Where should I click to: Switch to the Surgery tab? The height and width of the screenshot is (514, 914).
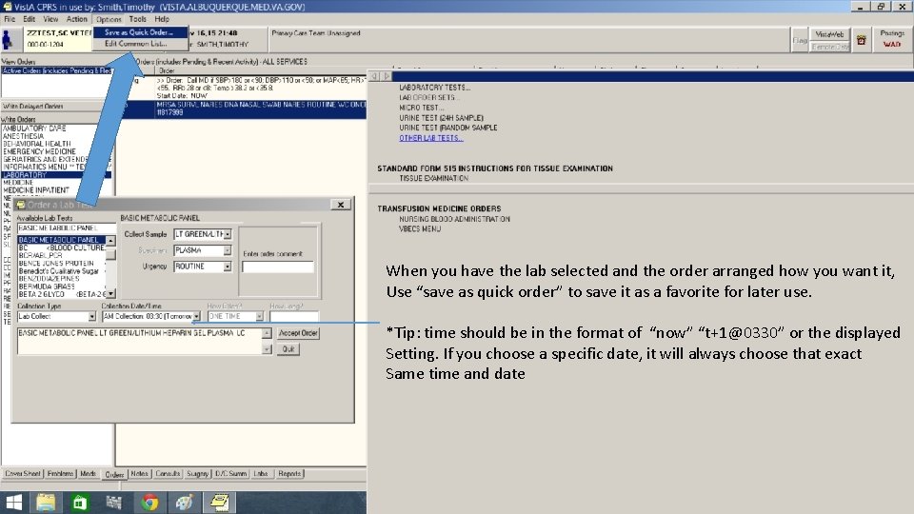coord(198,474)
